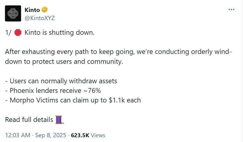Click the "1/" thread number
Image resolution: width=243 pixels, height=142 pixels.
pyautogui.click(x=8, y=33)
